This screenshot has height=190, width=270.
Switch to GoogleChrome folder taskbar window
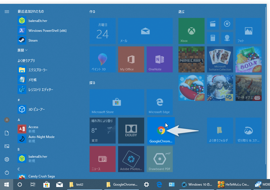[x=122, y=185]
